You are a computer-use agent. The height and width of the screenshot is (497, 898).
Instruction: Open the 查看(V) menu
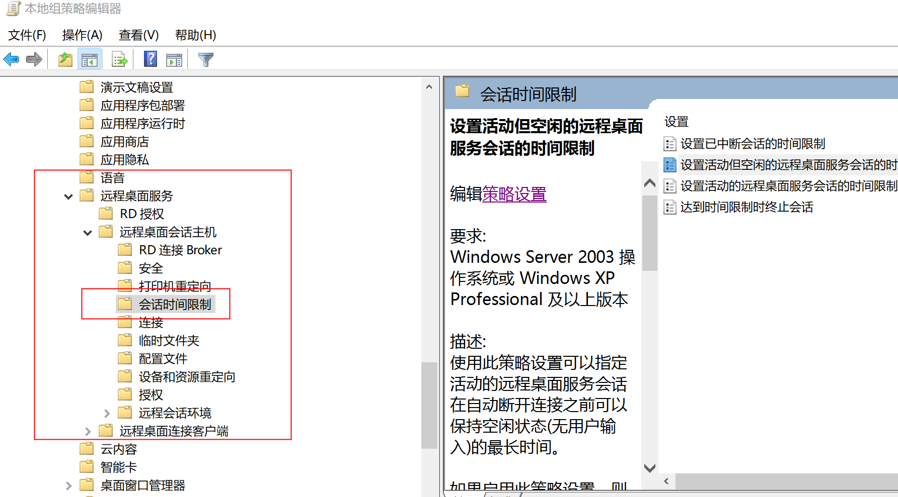pos(138,35)
